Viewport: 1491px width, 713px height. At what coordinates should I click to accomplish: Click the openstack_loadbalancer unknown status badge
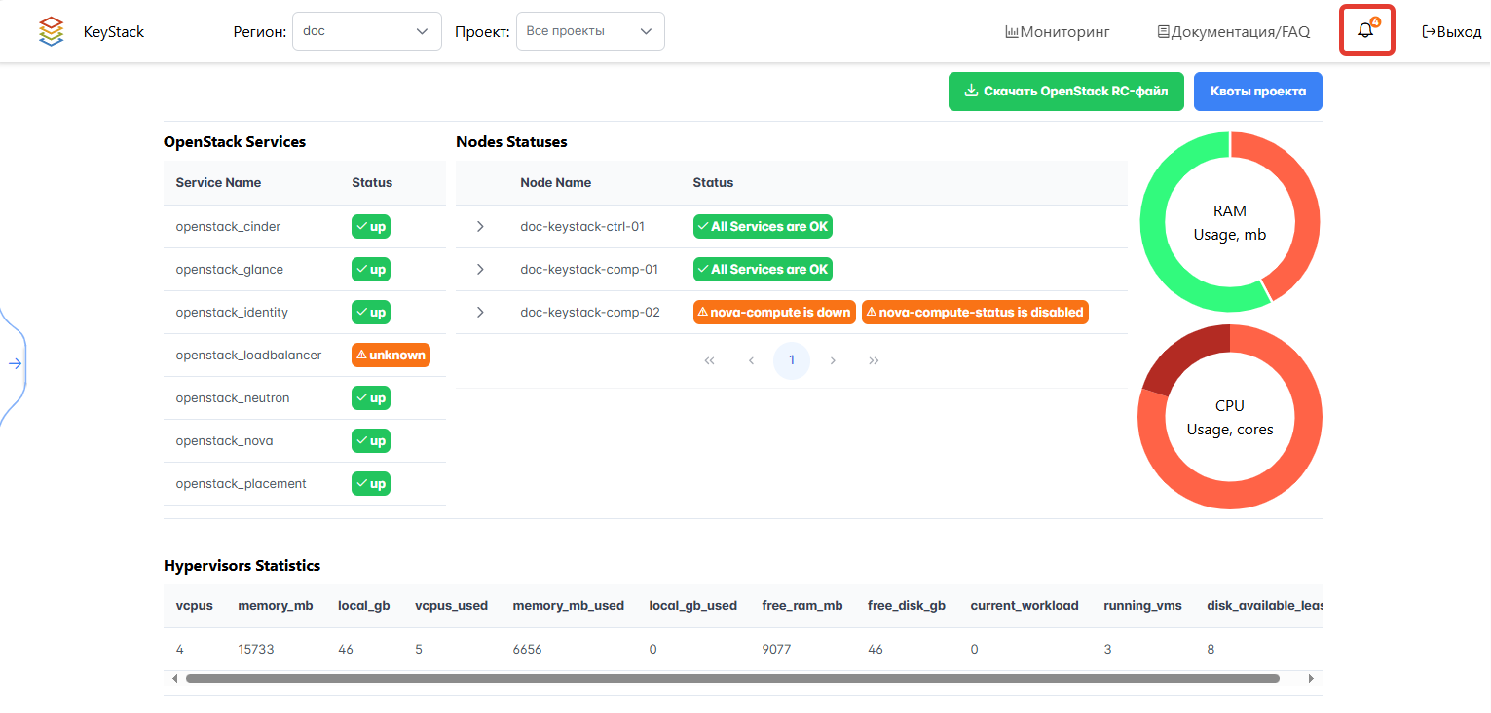(391, 356)
